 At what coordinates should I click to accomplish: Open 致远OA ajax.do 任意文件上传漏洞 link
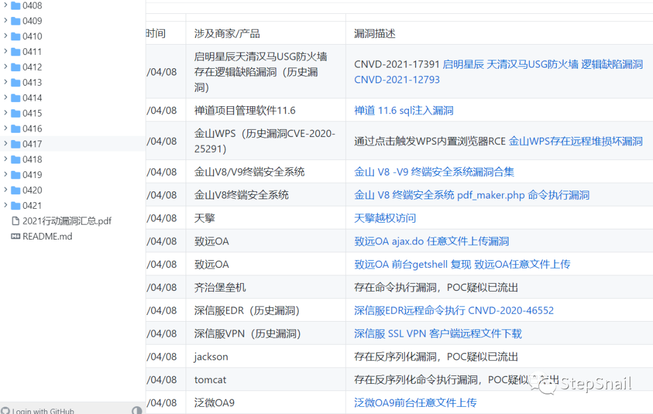pos(432,241)
